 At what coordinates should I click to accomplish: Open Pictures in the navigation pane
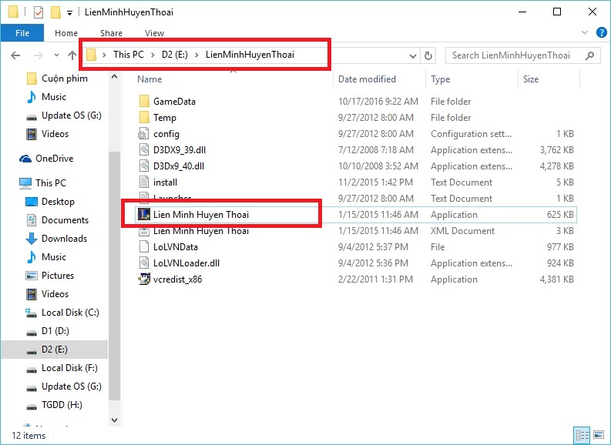click(58, 276)
